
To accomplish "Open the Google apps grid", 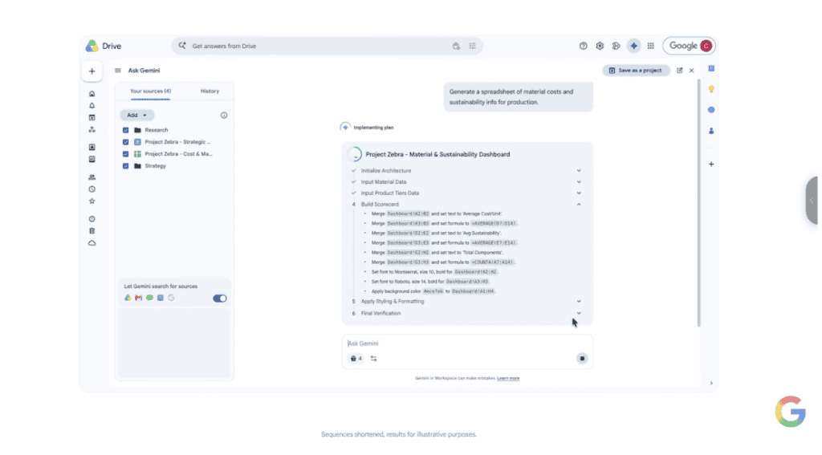I will pos(650,46).
